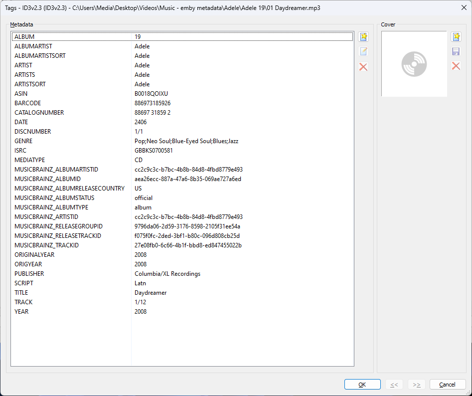Click value f075f0fc-2ded-3bf1-b80c-096d808cb25d
The width and height of the screenshot is (472, 396).
(187, 236)
